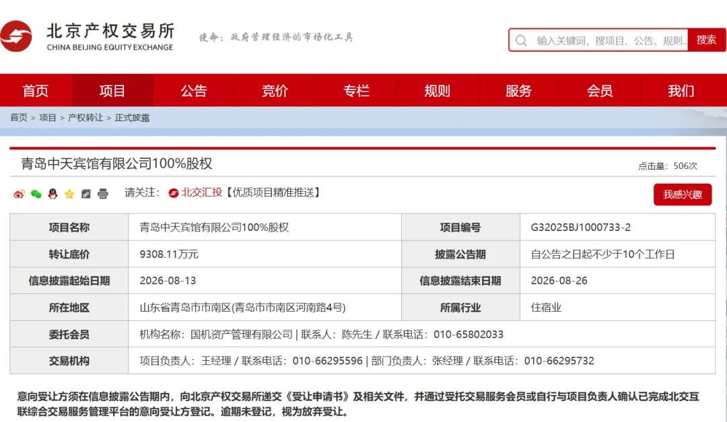Go to 首页 in the breadcrumb
Screen dimensions: 727x422
(x=19, y=118)
